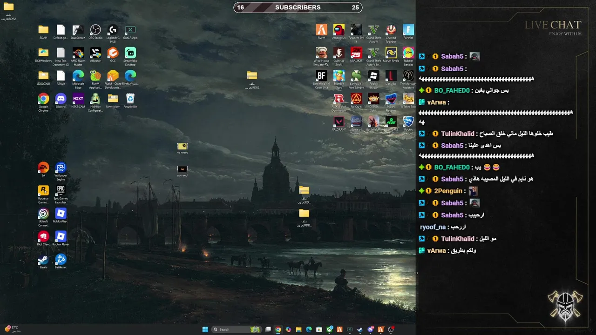Open the Far Cry 6 shortcut
The height and width of the screenshot is (335, 596).
356,100
